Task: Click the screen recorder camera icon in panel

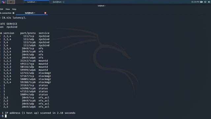Action: pos(201,2)
